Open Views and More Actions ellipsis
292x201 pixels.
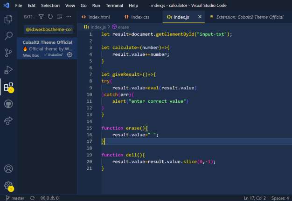coord(69,17)
